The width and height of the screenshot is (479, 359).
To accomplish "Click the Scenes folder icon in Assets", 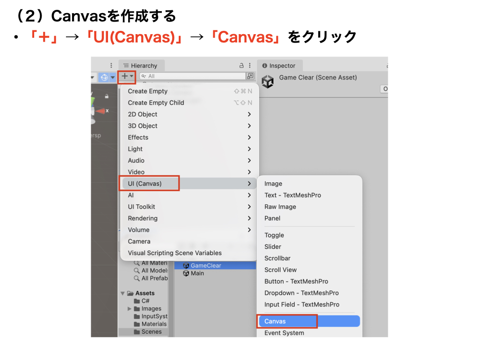I will pyautogui.click(x=137, y=332).
